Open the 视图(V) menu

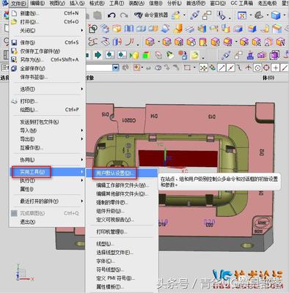tap(57, 3)
